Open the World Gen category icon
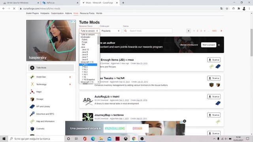This screenshot has width=253, height=142. click(32, 77)
